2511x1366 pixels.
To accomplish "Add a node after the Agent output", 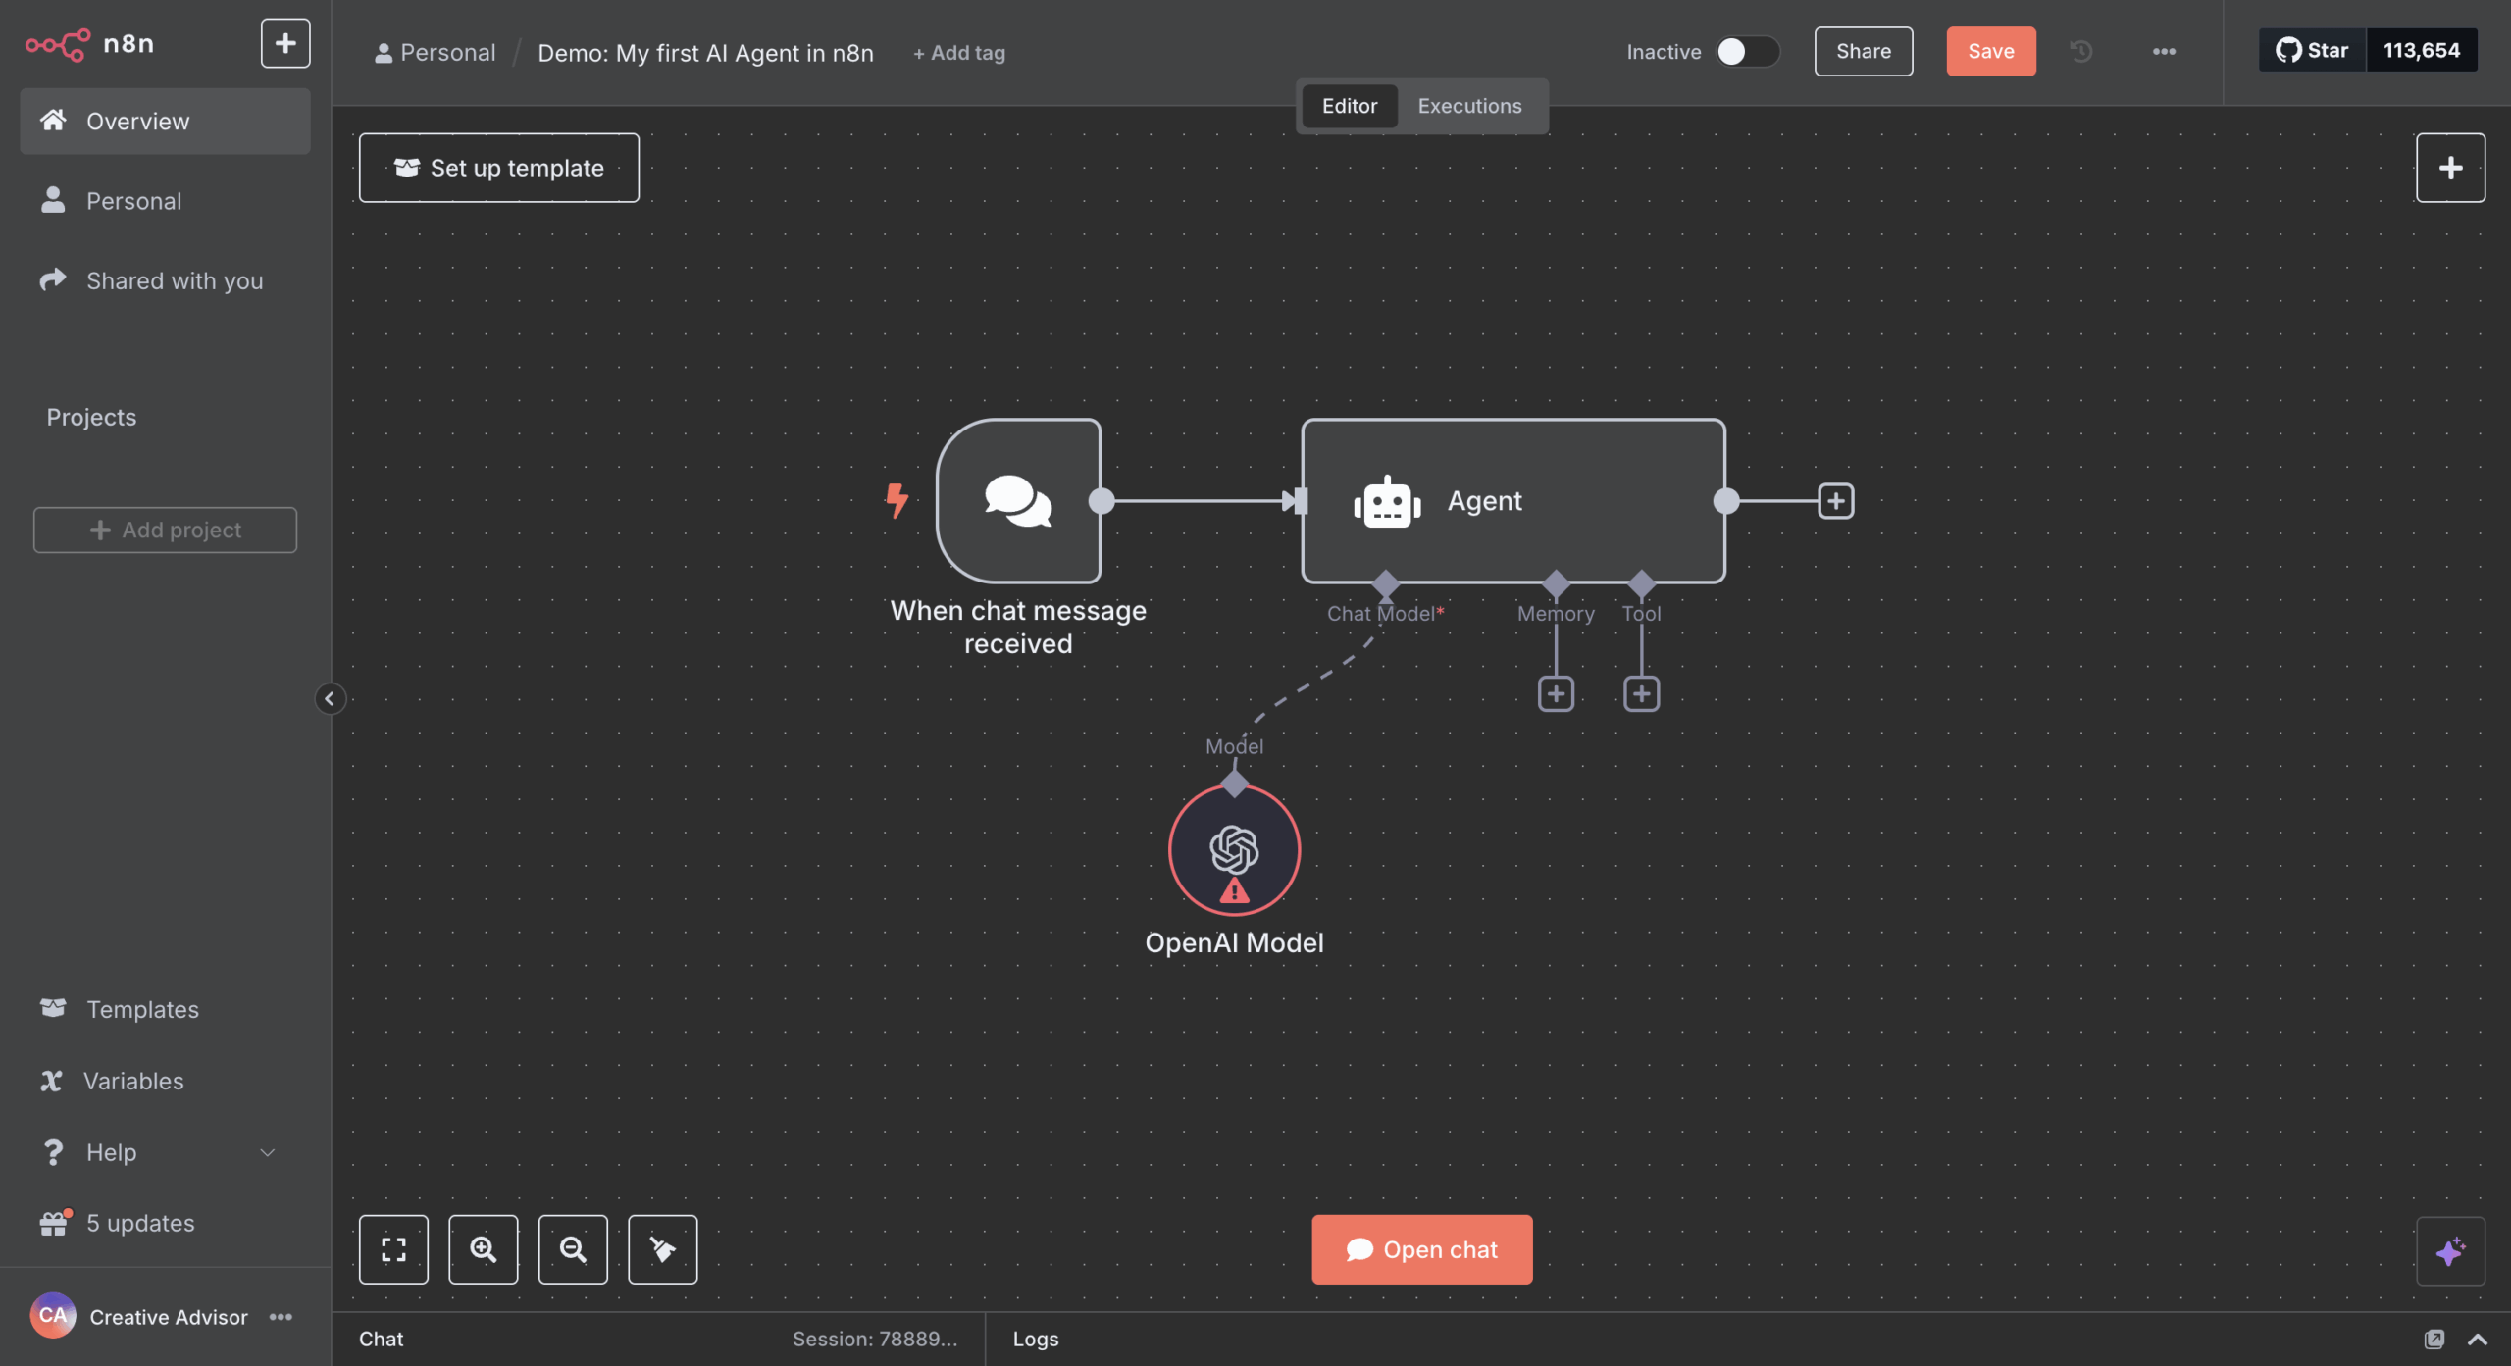I will (1836, 501).
